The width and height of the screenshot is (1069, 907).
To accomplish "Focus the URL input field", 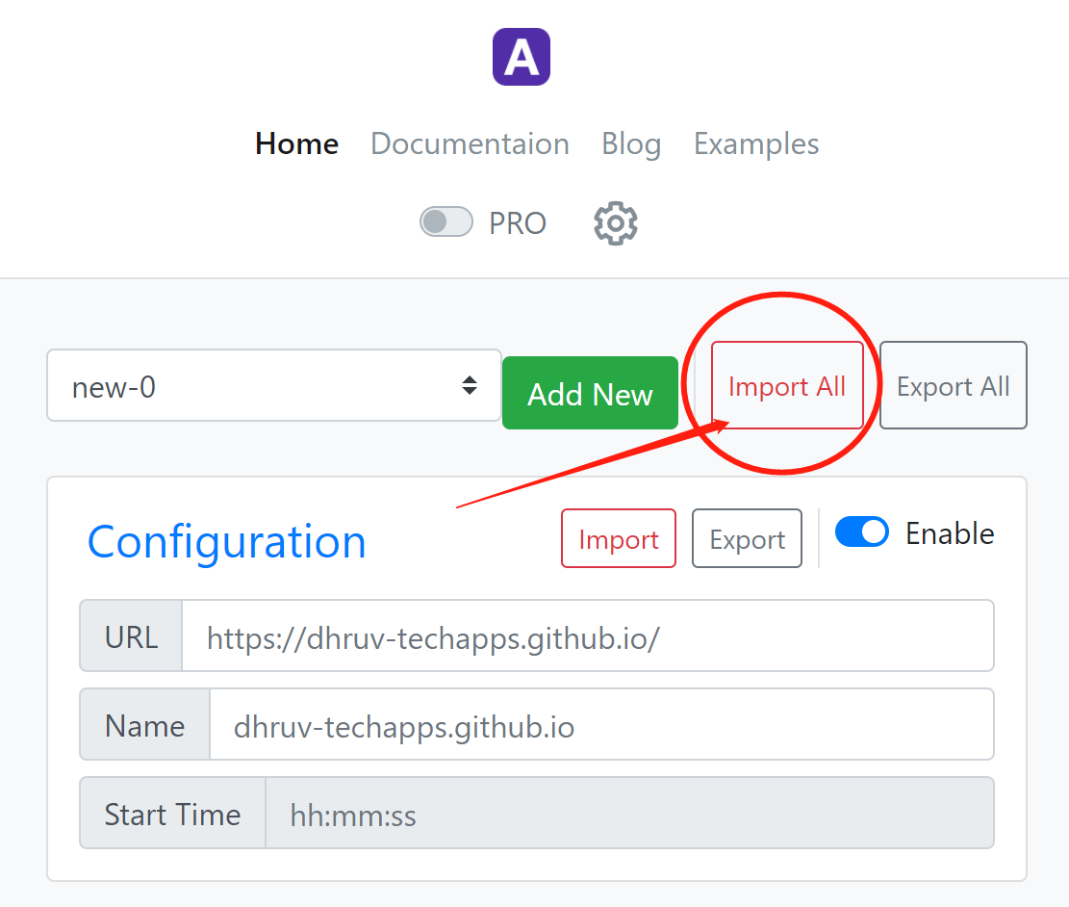I will pyautogui.click(x=588, y=636).
